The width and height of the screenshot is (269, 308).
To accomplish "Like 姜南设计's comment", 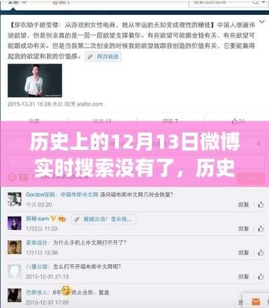I will coord(261,253).
